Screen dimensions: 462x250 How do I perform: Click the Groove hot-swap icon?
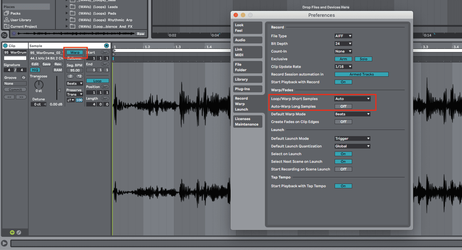(x=23, y=77)
